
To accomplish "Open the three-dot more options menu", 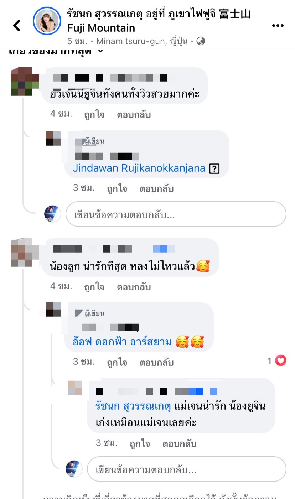I will (278, 26).
